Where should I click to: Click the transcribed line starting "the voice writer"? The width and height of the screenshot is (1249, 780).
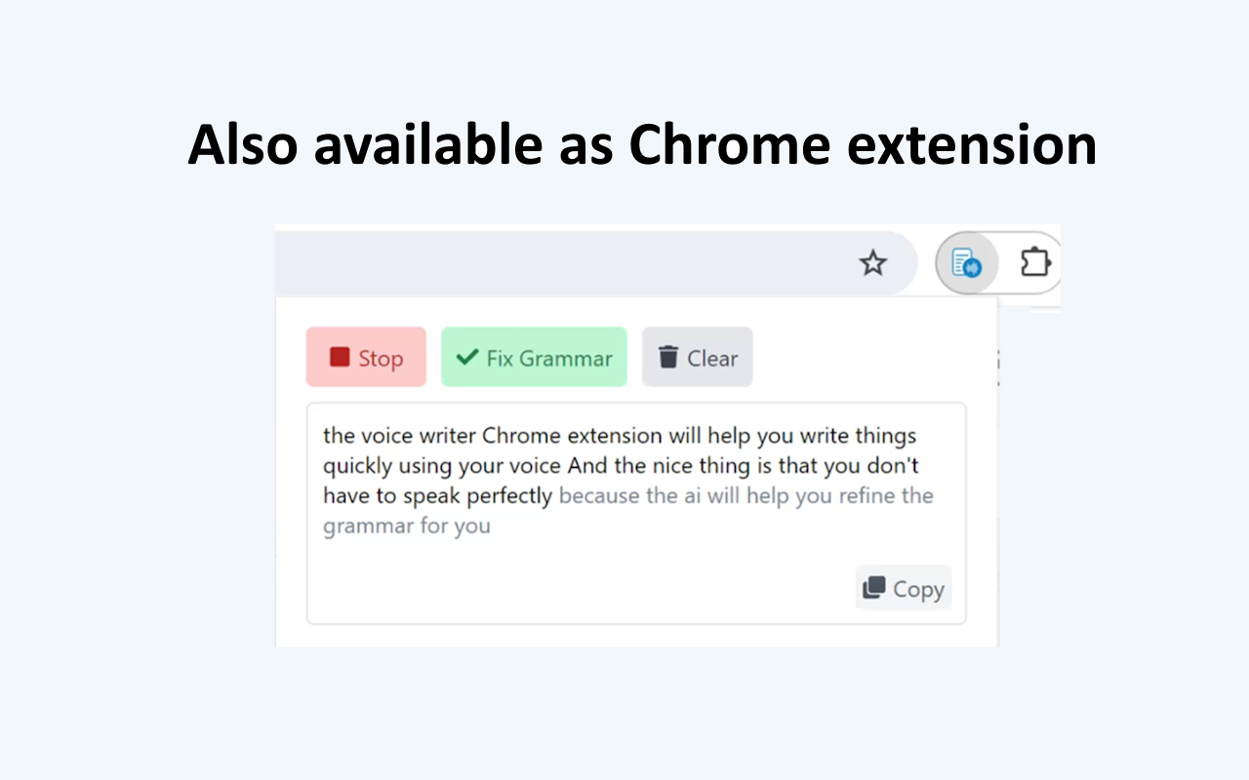(x=619, y=435)
